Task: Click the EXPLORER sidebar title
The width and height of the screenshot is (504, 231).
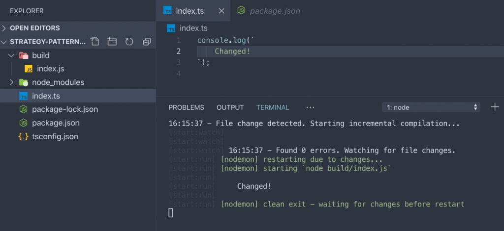Action: [27, 11]
